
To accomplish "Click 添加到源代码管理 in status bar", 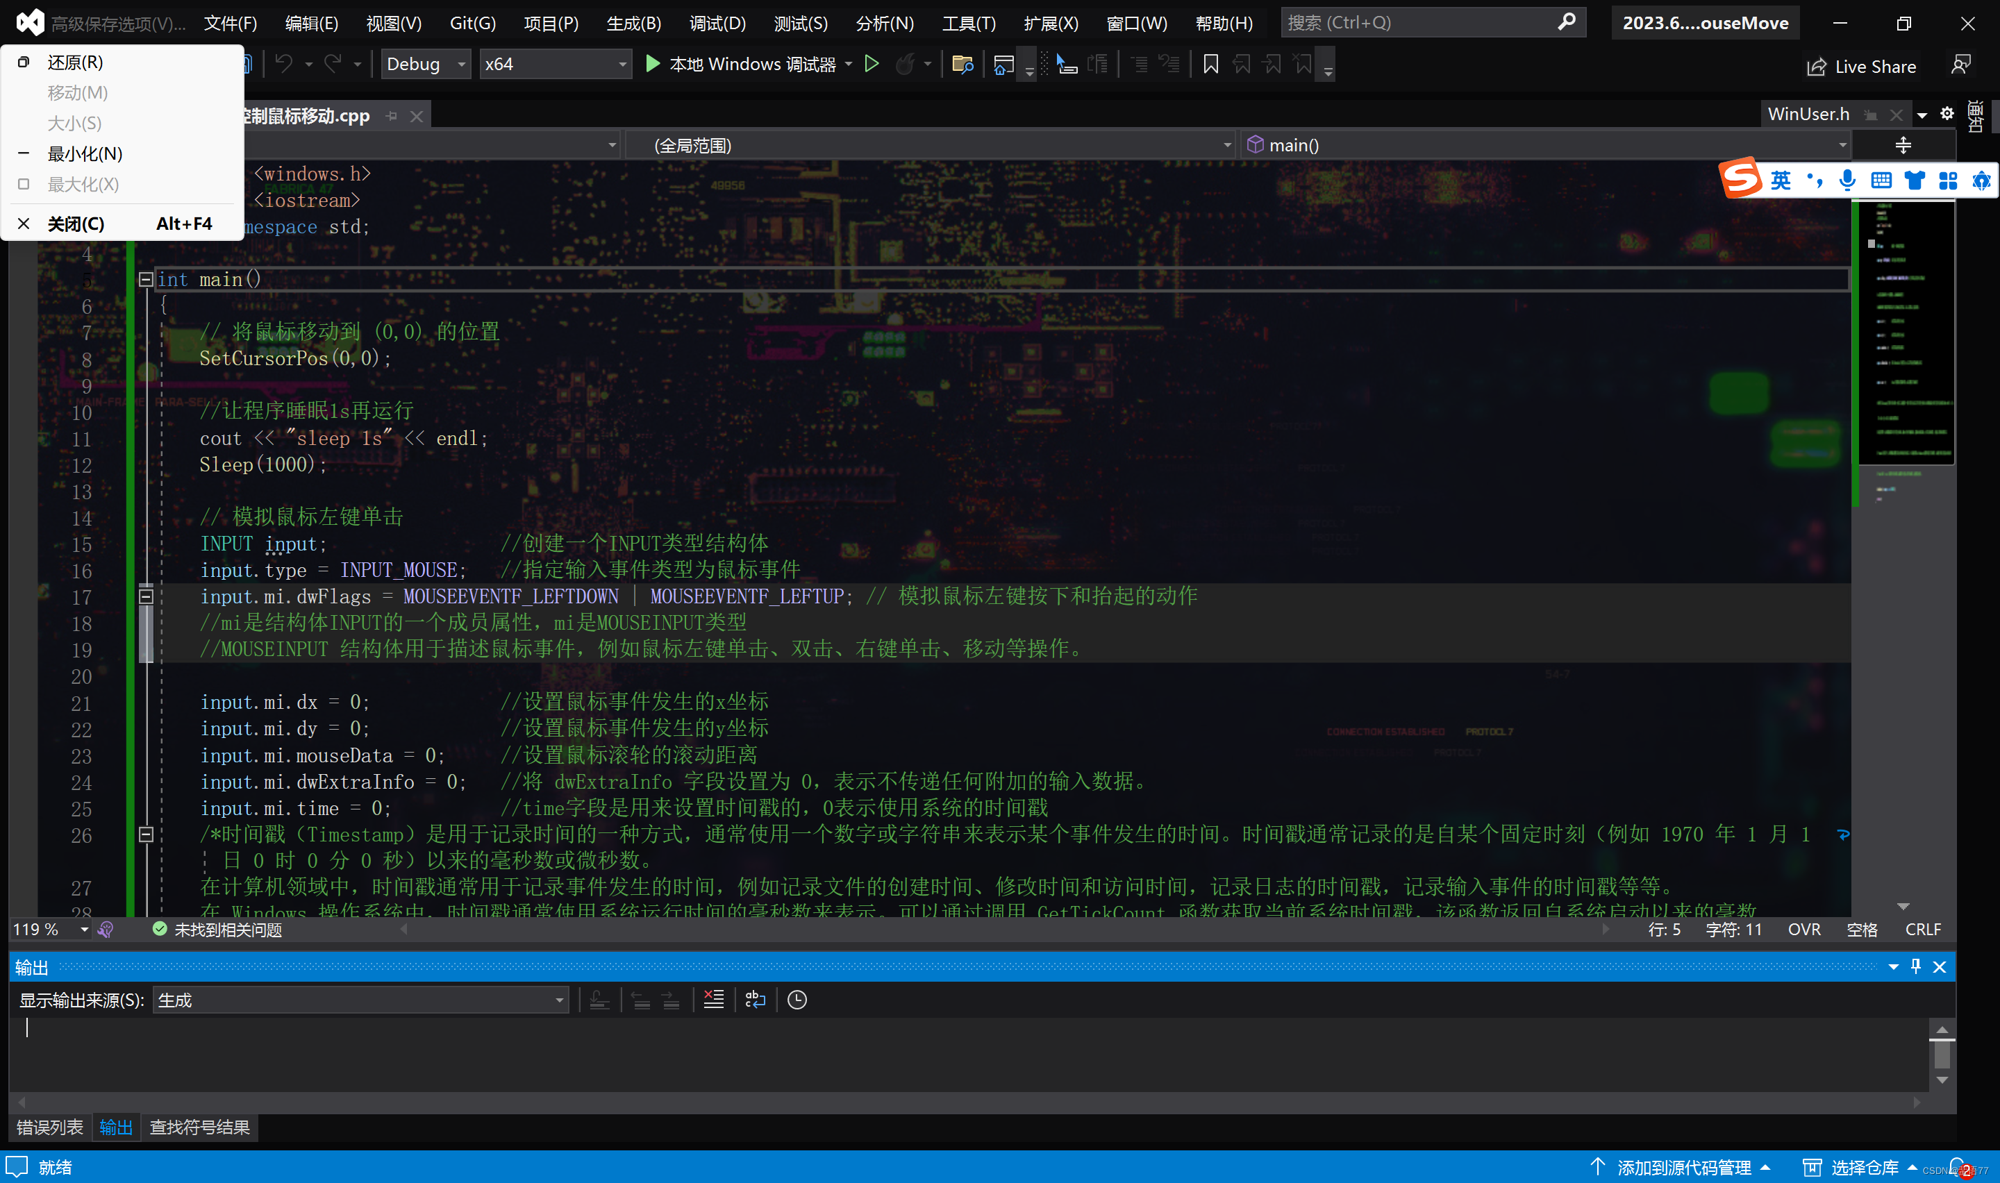I will 1678,1168.
